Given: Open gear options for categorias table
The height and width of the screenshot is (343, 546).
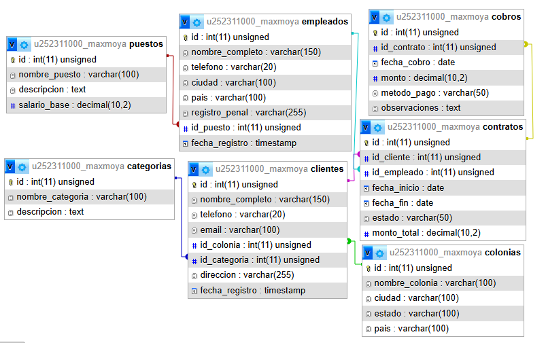Looking at the screenshot, I should [23, 167].
